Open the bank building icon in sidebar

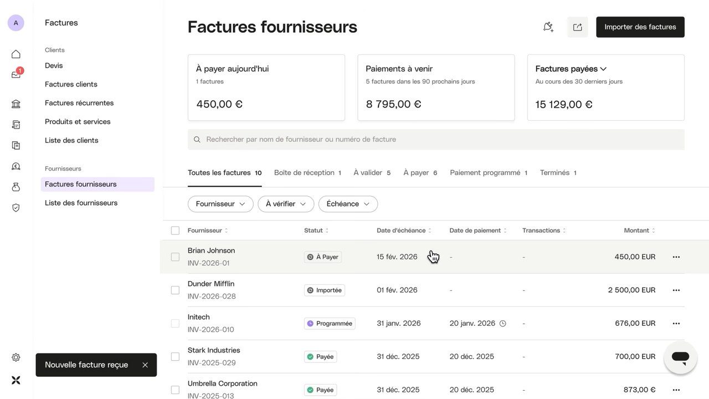pos(16,104)
